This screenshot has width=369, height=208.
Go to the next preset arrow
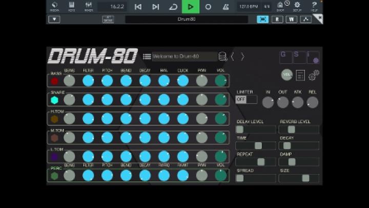pyautogui.click(x=242, y=56)
